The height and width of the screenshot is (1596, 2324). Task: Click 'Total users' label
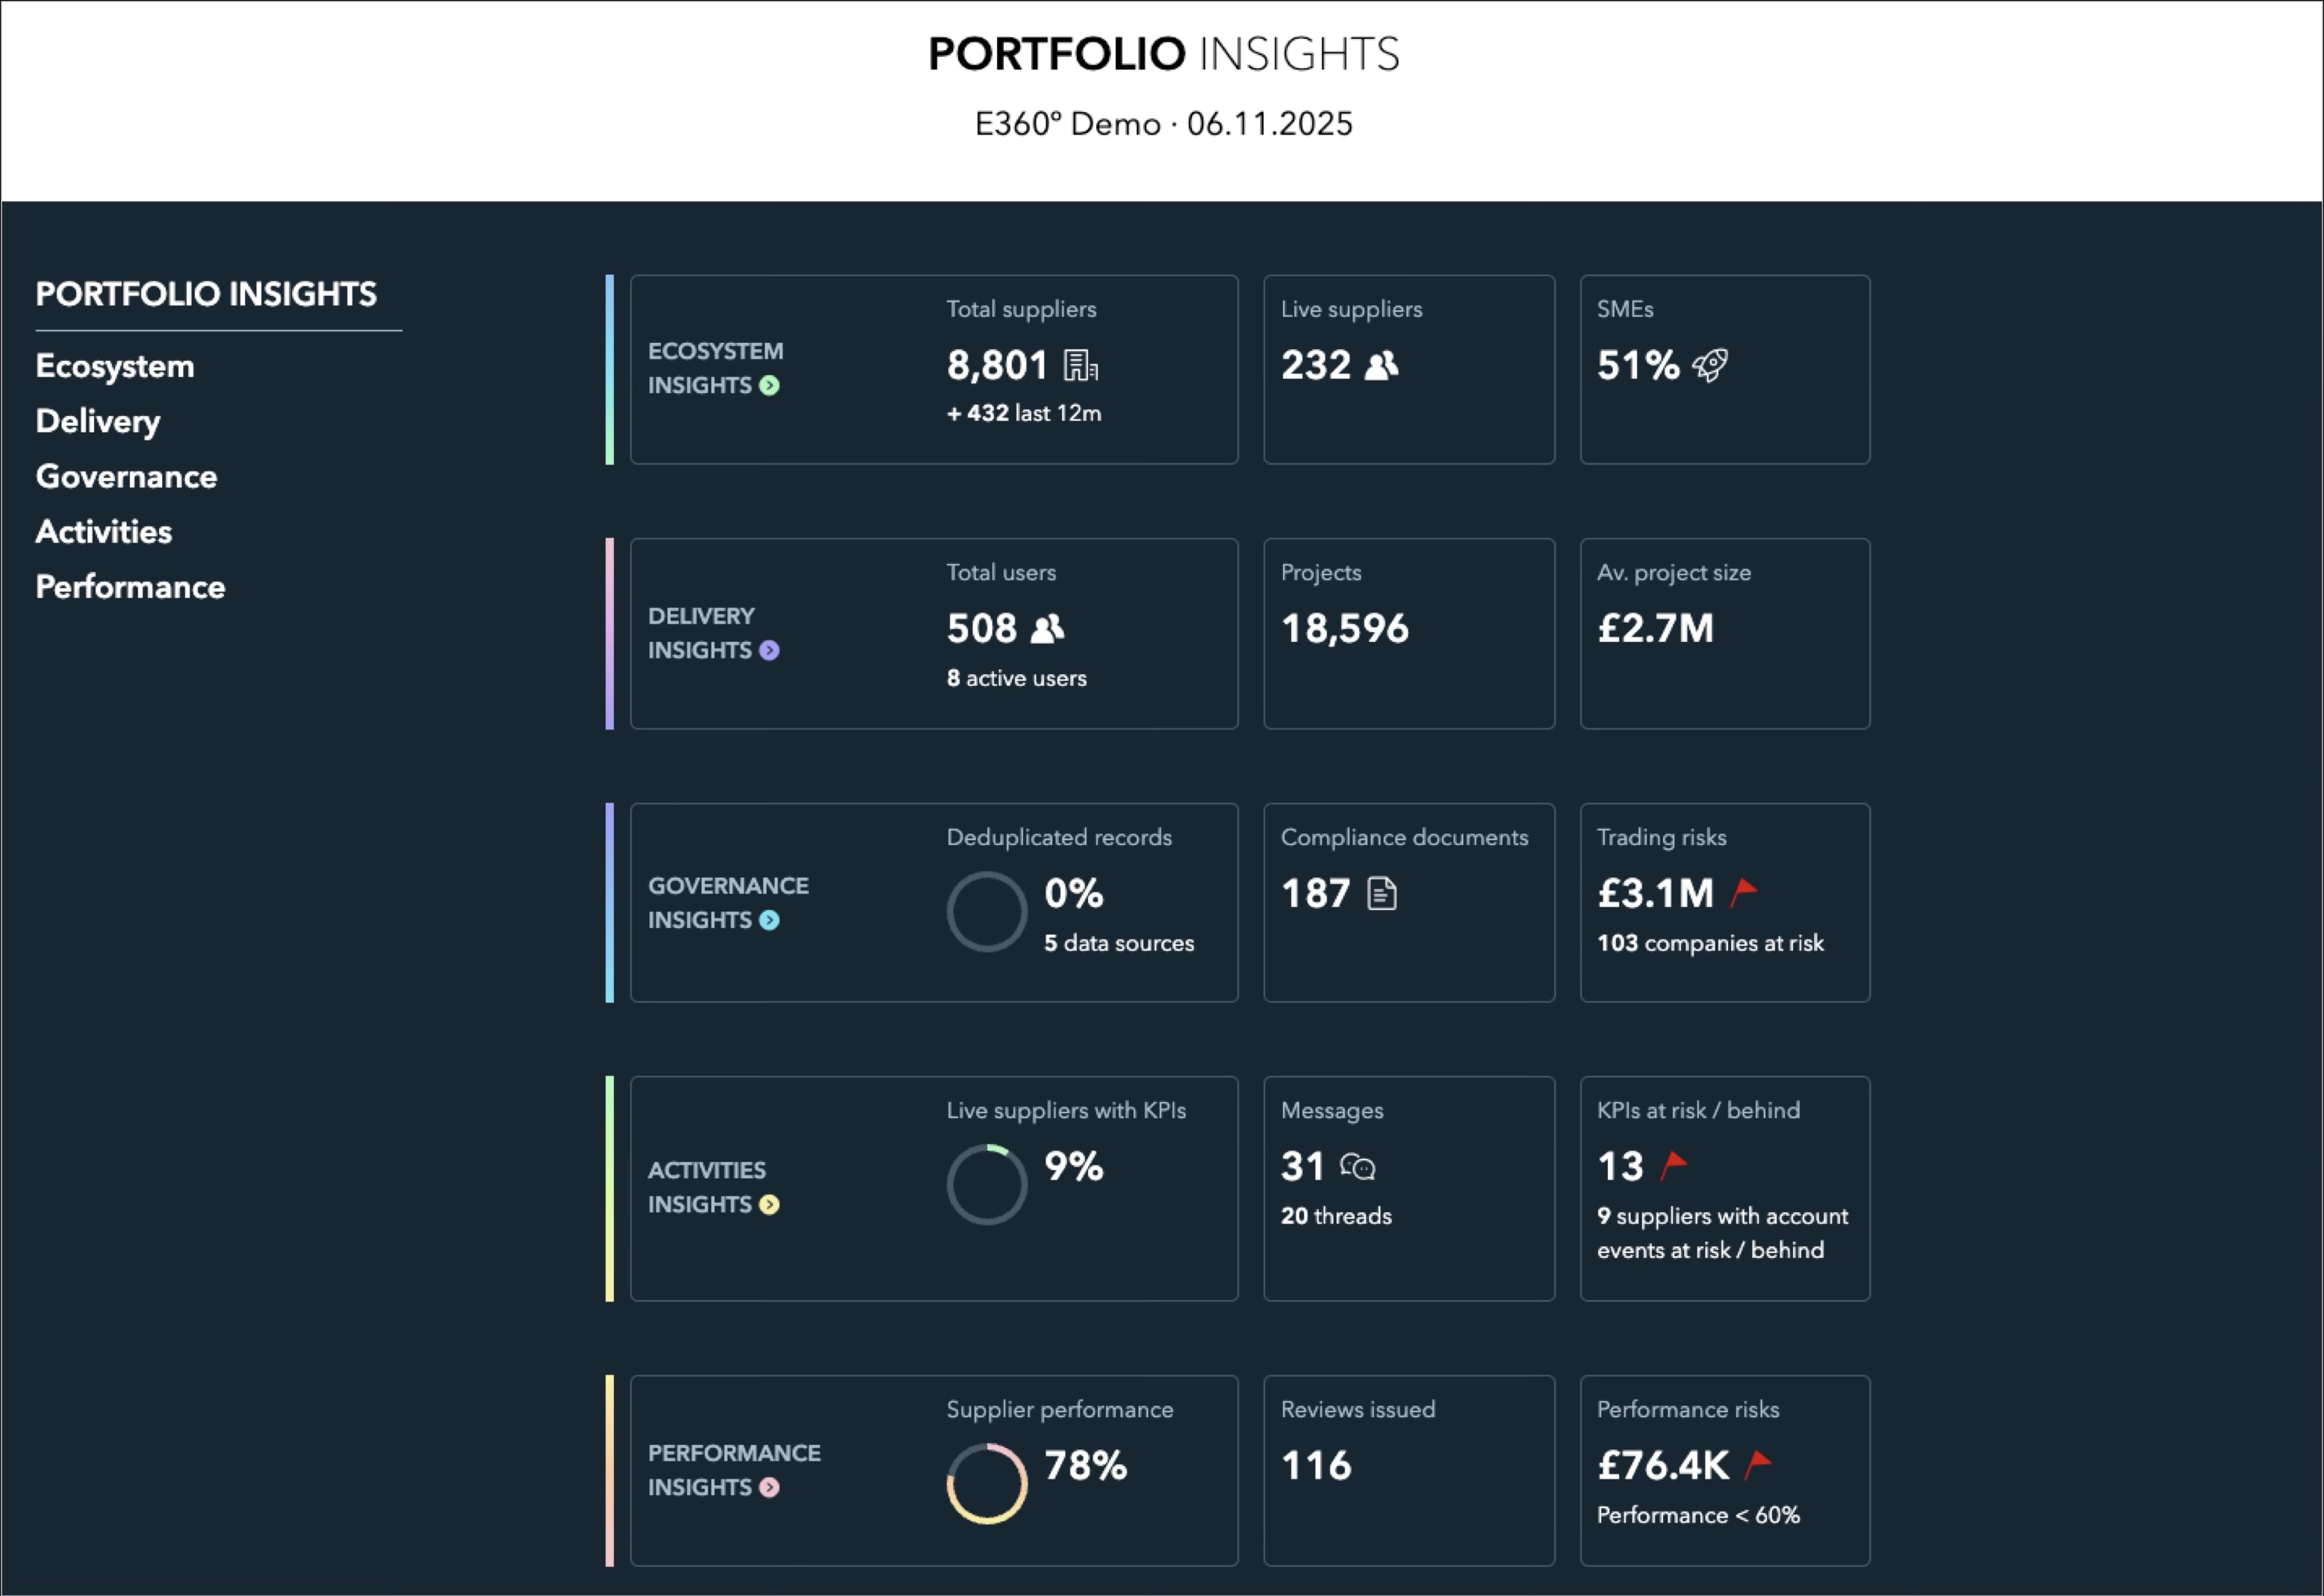point(1001,573)
